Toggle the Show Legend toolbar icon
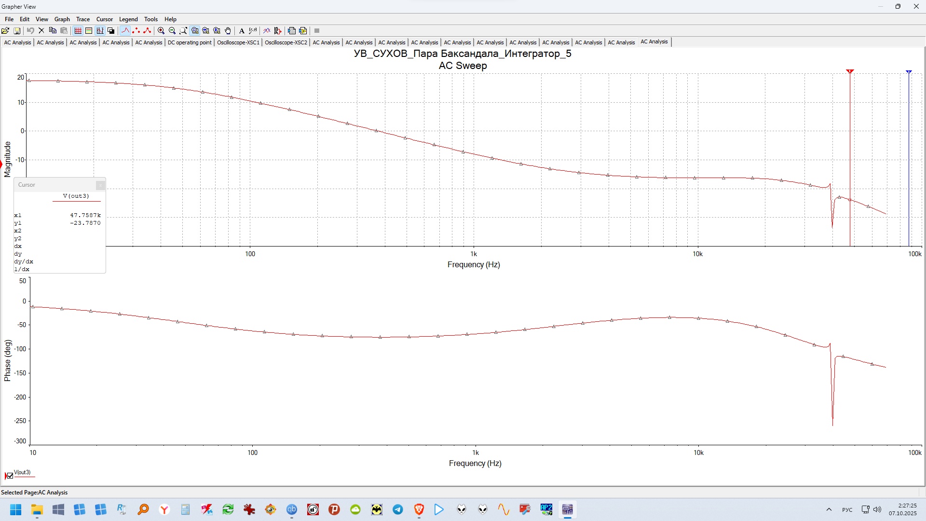 89,30
